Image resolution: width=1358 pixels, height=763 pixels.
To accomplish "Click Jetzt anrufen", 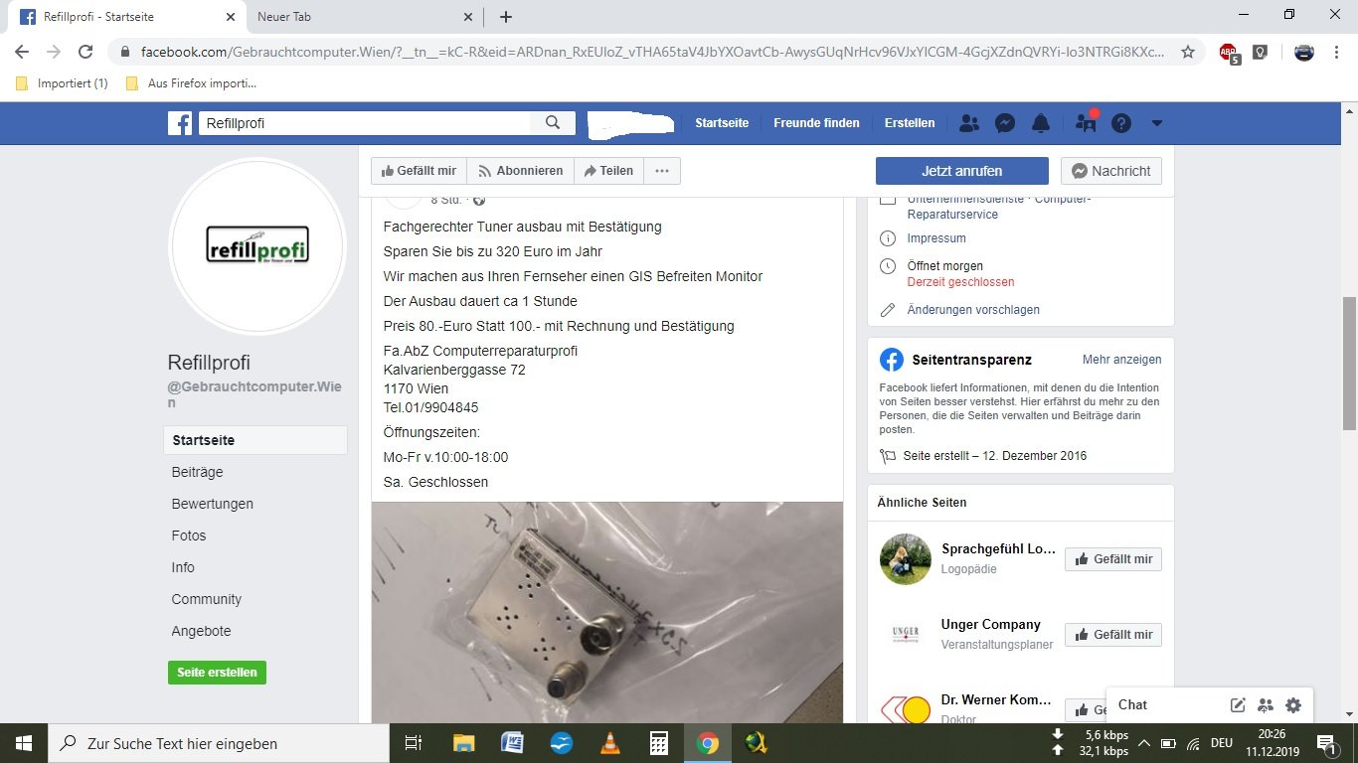I will click(x=961, y=171).
